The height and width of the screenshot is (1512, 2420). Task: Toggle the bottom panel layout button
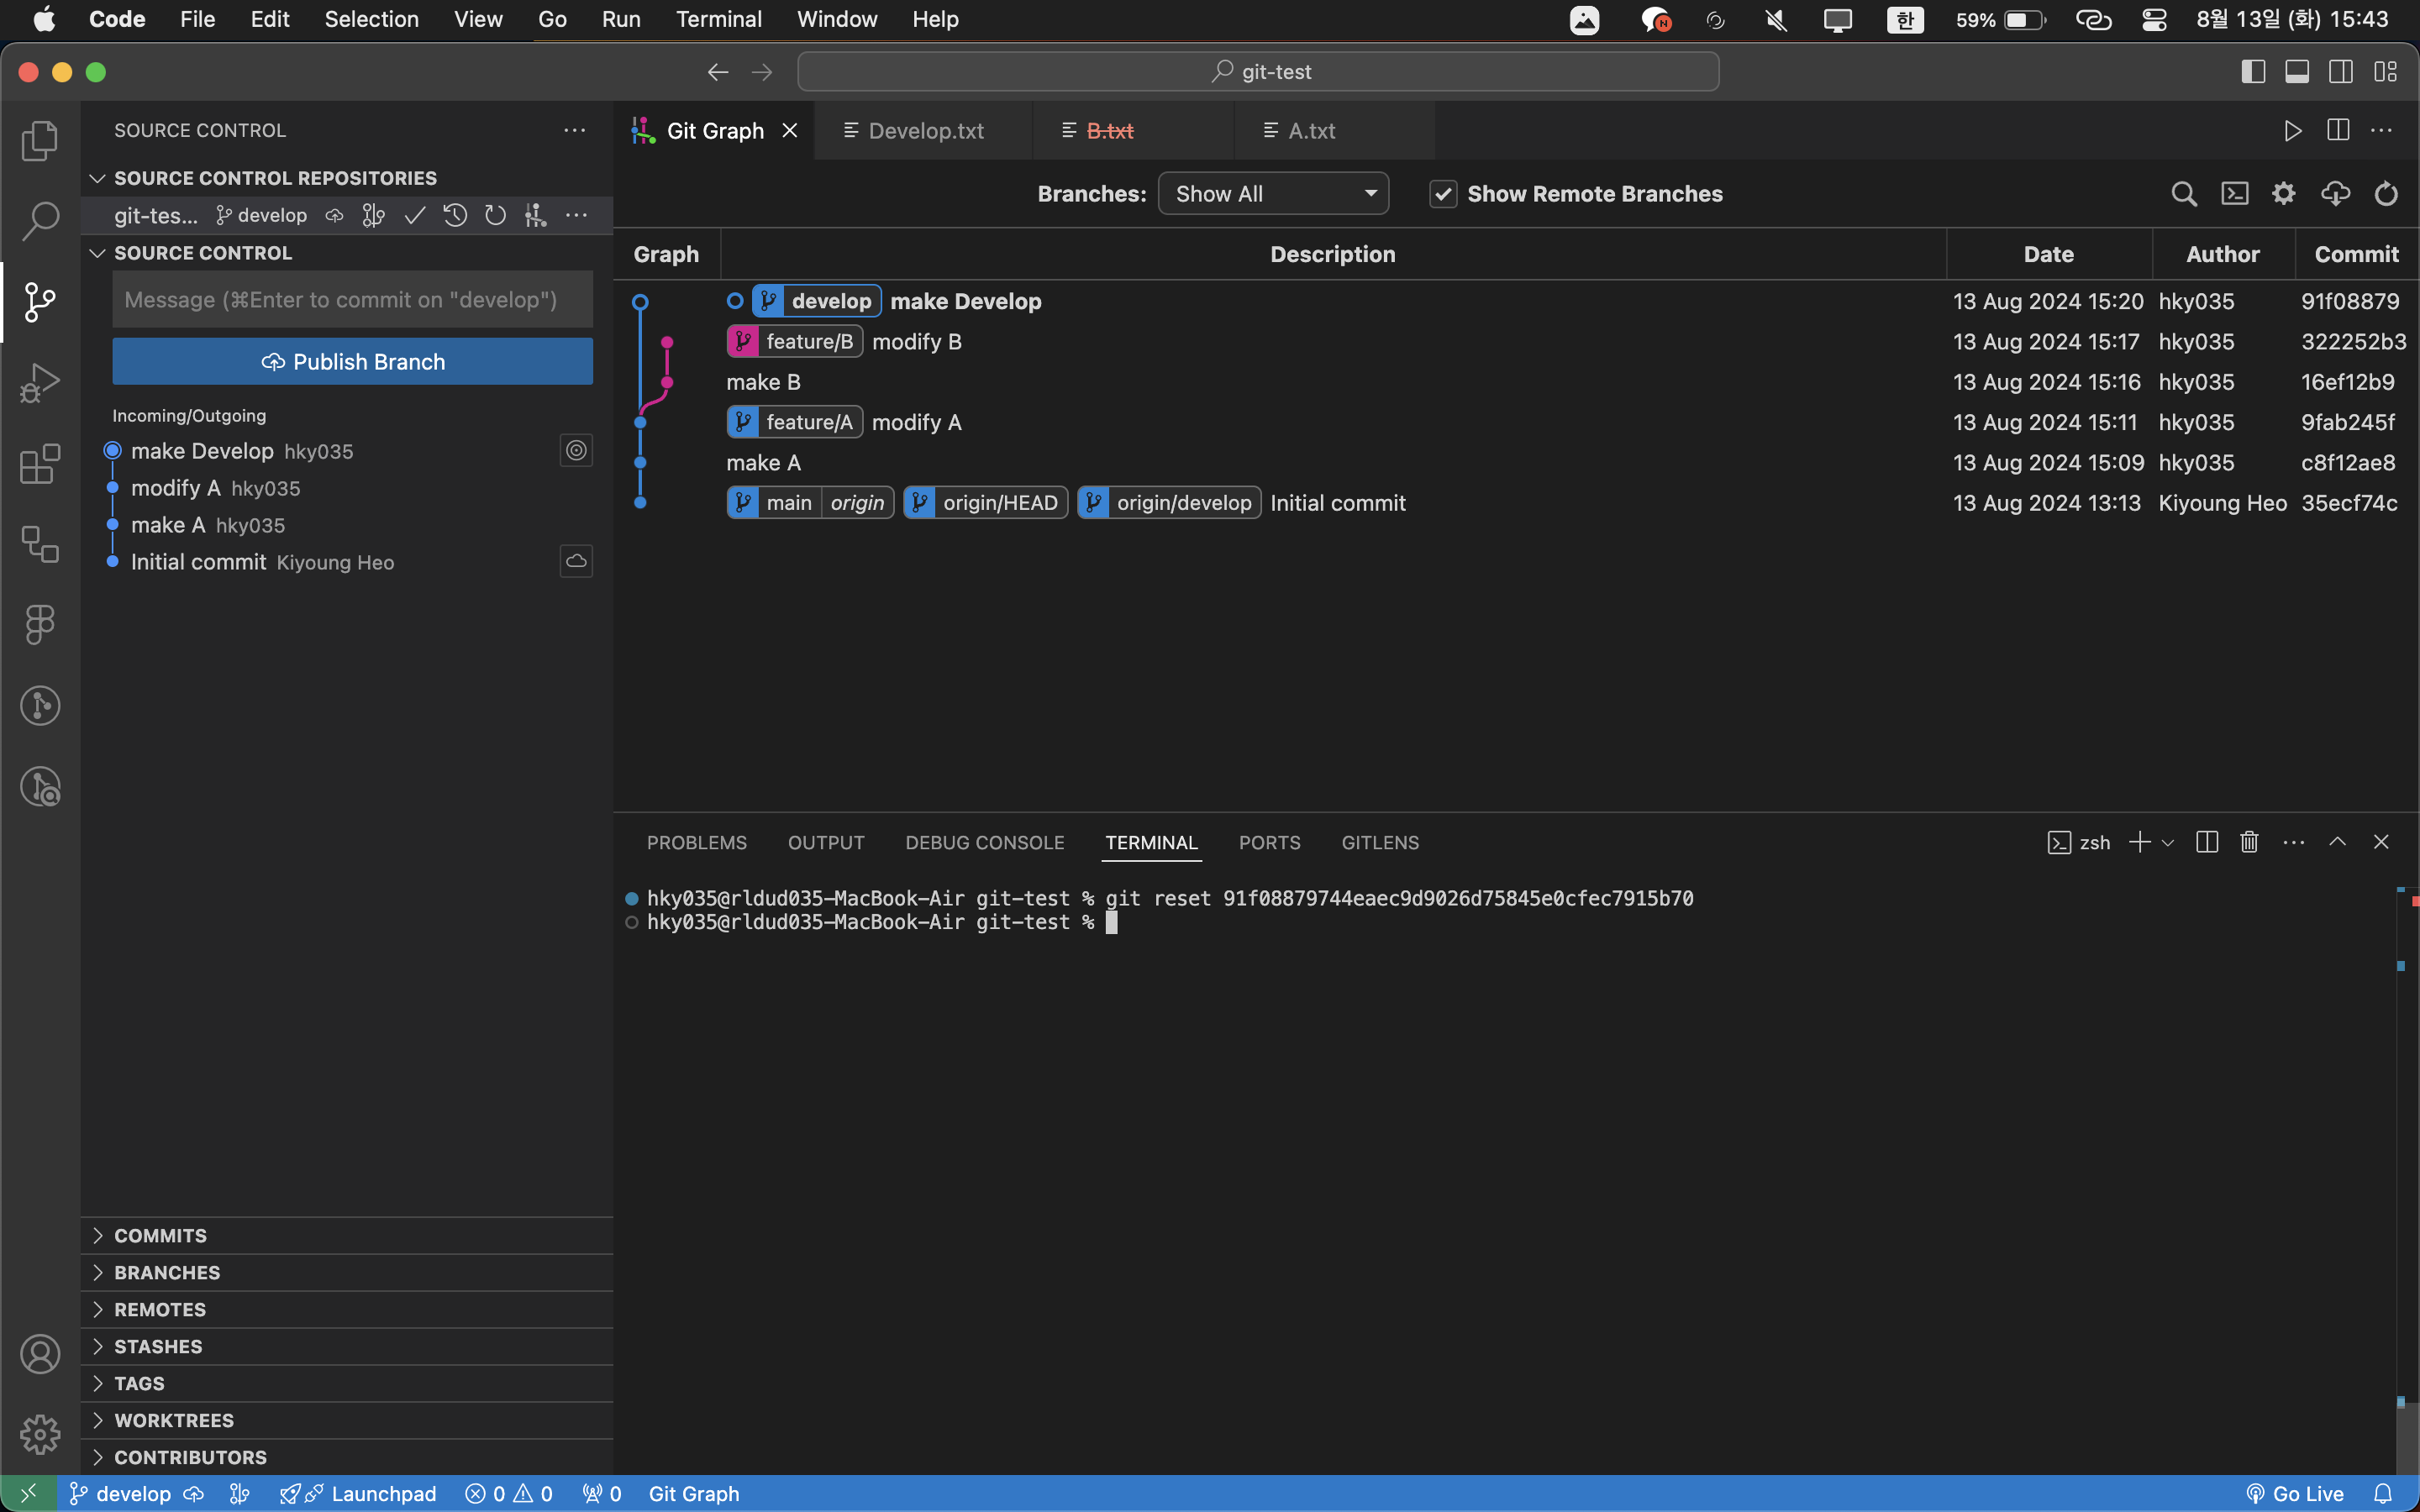pyautogui.click(x=2297, y=72)
